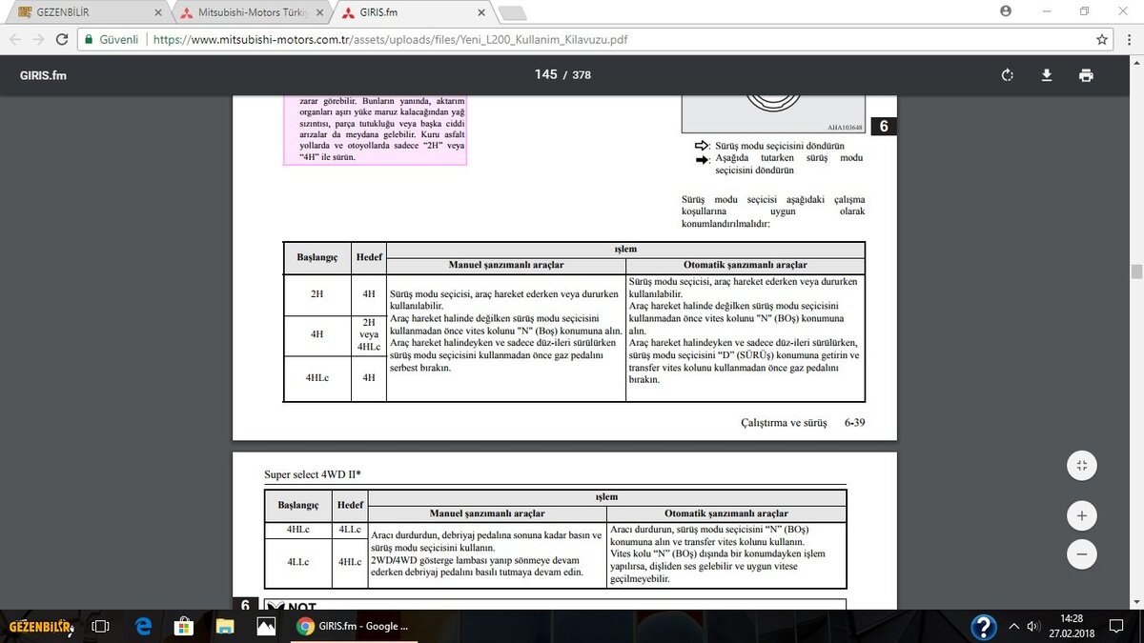Bookmark this page with star icon
This screenshot has height=643, width=1144.
click(x=1102, y=40)
